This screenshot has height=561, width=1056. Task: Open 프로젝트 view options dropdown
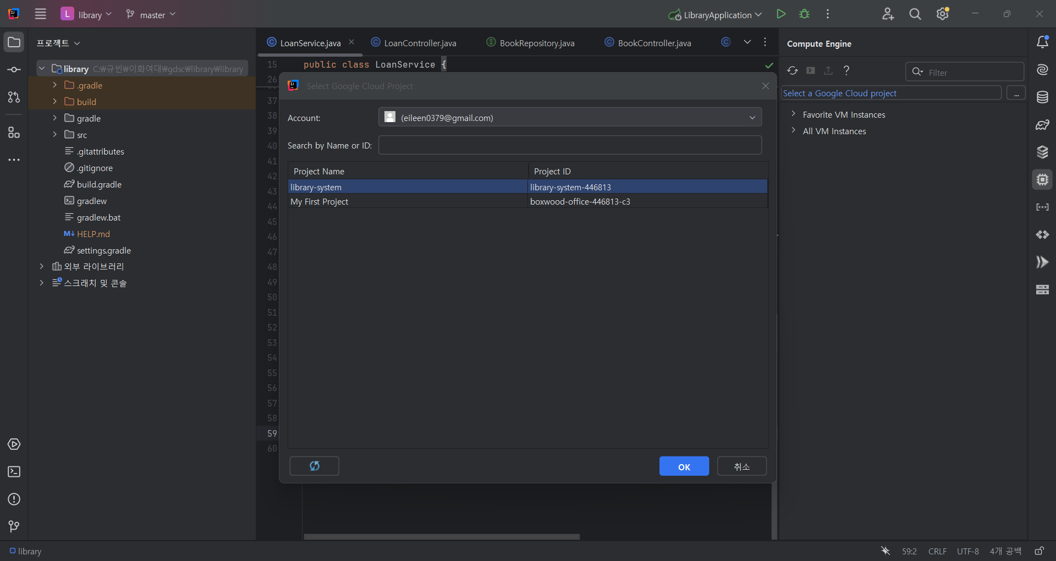tap(58, 43)
